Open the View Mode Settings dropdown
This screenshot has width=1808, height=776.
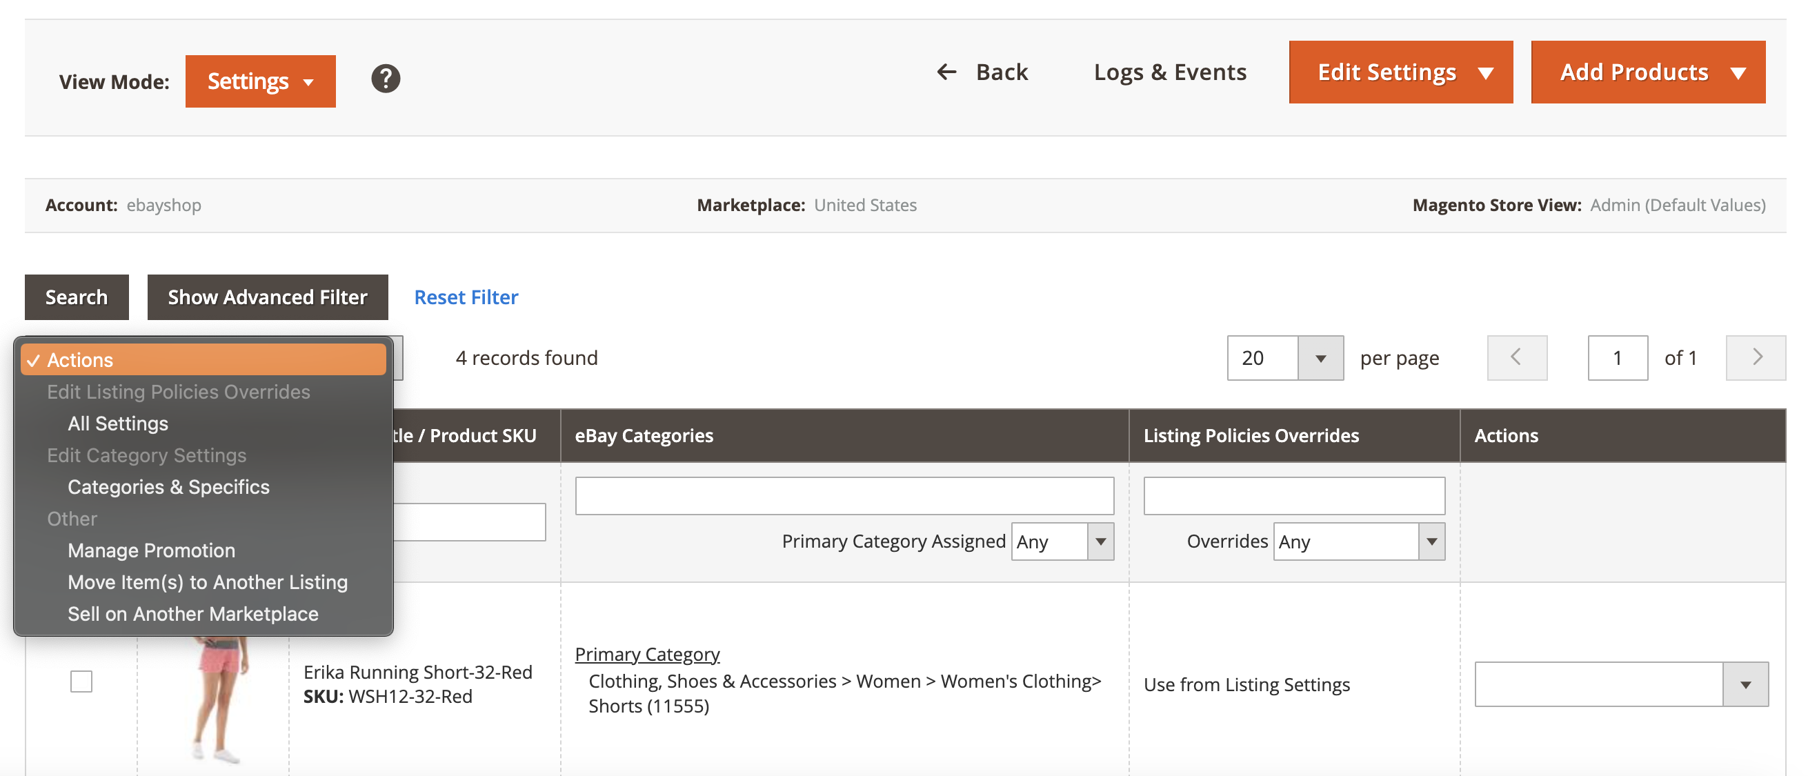click(260, 80)
